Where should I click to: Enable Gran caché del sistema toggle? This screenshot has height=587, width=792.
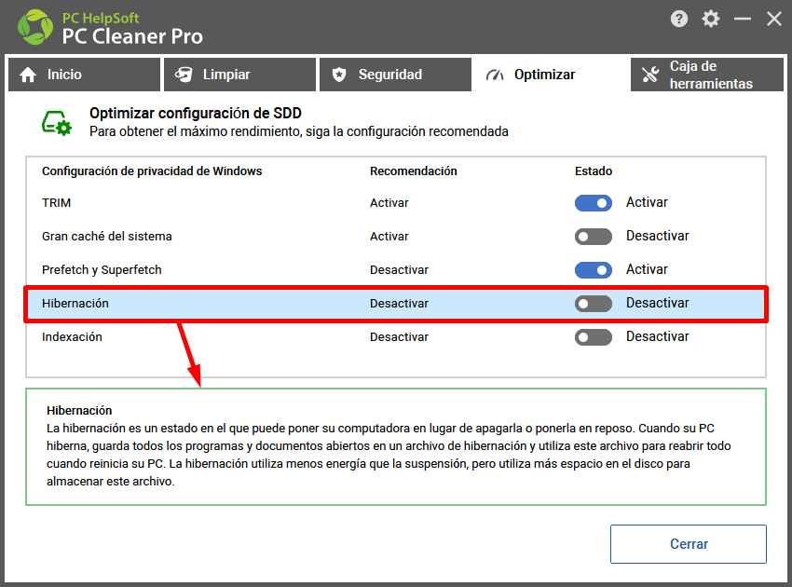(593, 237)
